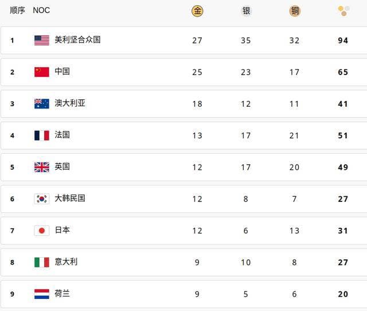367x311 pixels.
Task: Select the 大韩民国 row name
Action: (x=70, y=198)
